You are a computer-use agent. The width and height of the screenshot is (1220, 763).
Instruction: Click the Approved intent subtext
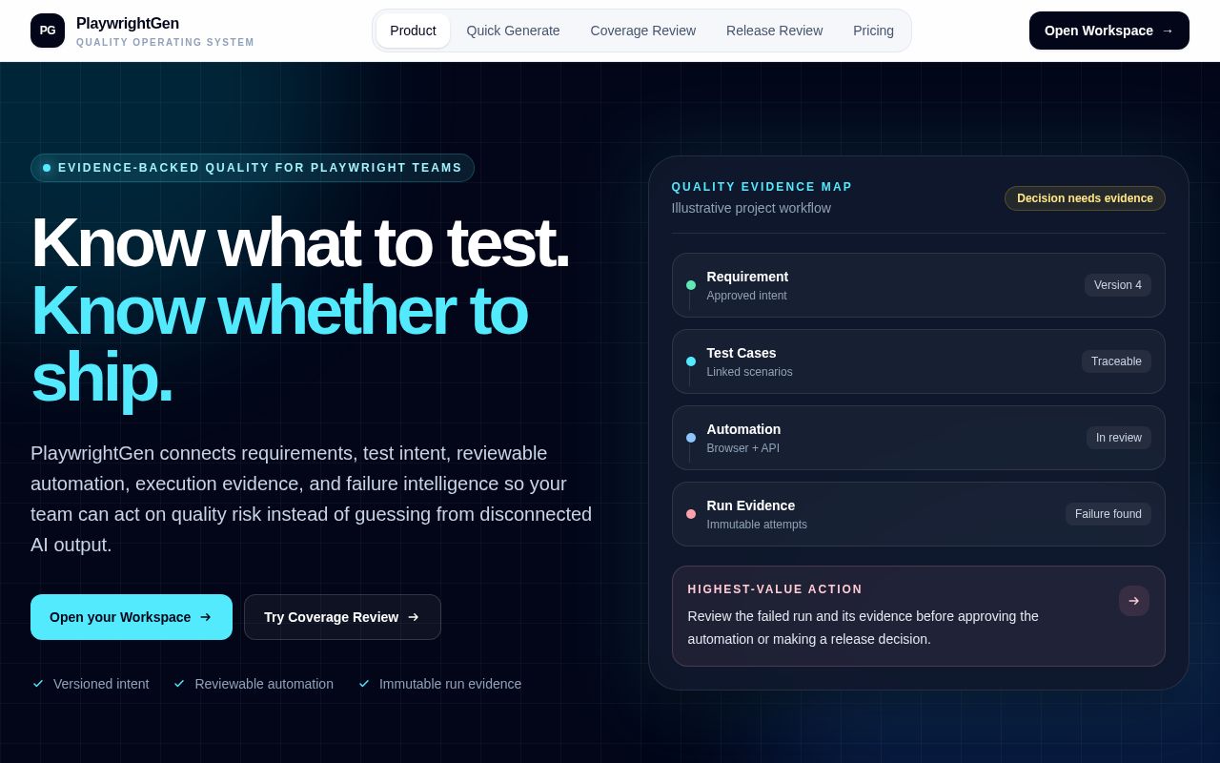coord(747,296)
